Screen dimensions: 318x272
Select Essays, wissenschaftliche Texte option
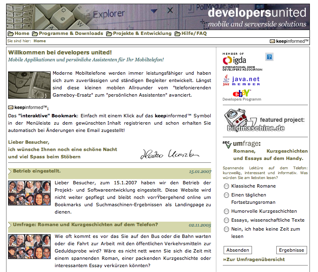click(x=226, y=220)
